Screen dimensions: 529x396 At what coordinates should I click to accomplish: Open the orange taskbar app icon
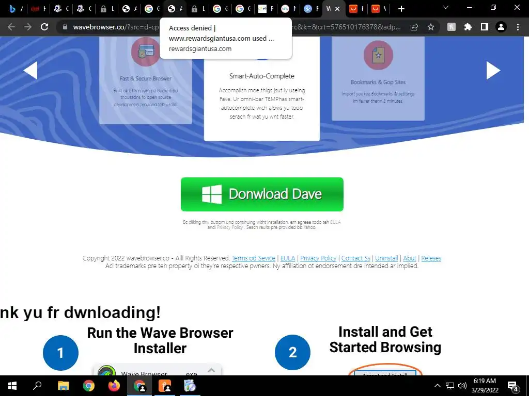(x=165, y=386)
